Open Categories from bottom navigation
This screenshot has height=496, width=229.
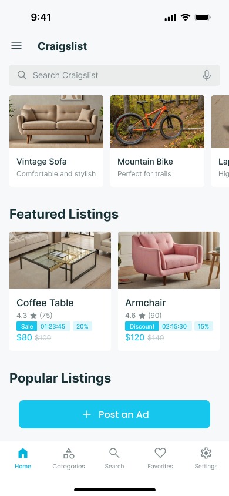point(69,453)
